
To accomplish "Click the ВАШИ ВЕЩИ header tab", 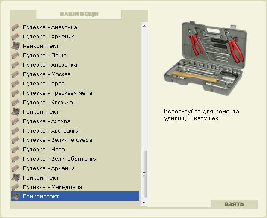I will (79, 14).
